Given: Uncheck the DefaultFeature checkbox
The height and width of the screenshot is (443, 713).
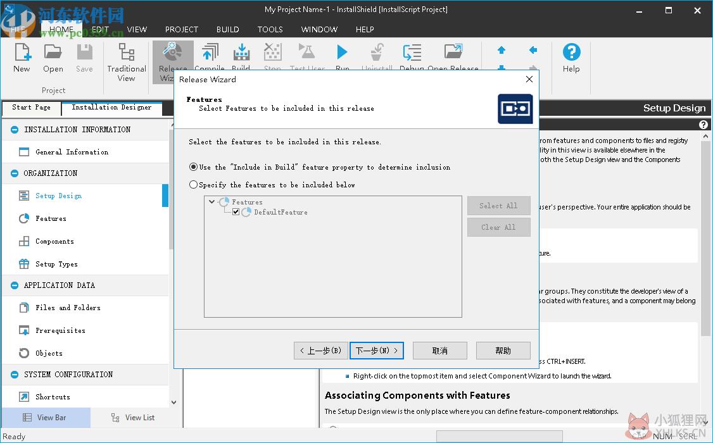Looking at the screenshot, I should pyautogui.click(x=236, y=212).
